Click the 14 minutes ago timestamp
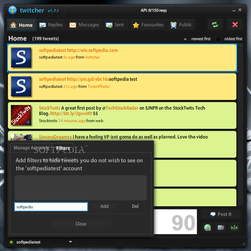Viewport: 251px width, 251px height. (72, 121)
